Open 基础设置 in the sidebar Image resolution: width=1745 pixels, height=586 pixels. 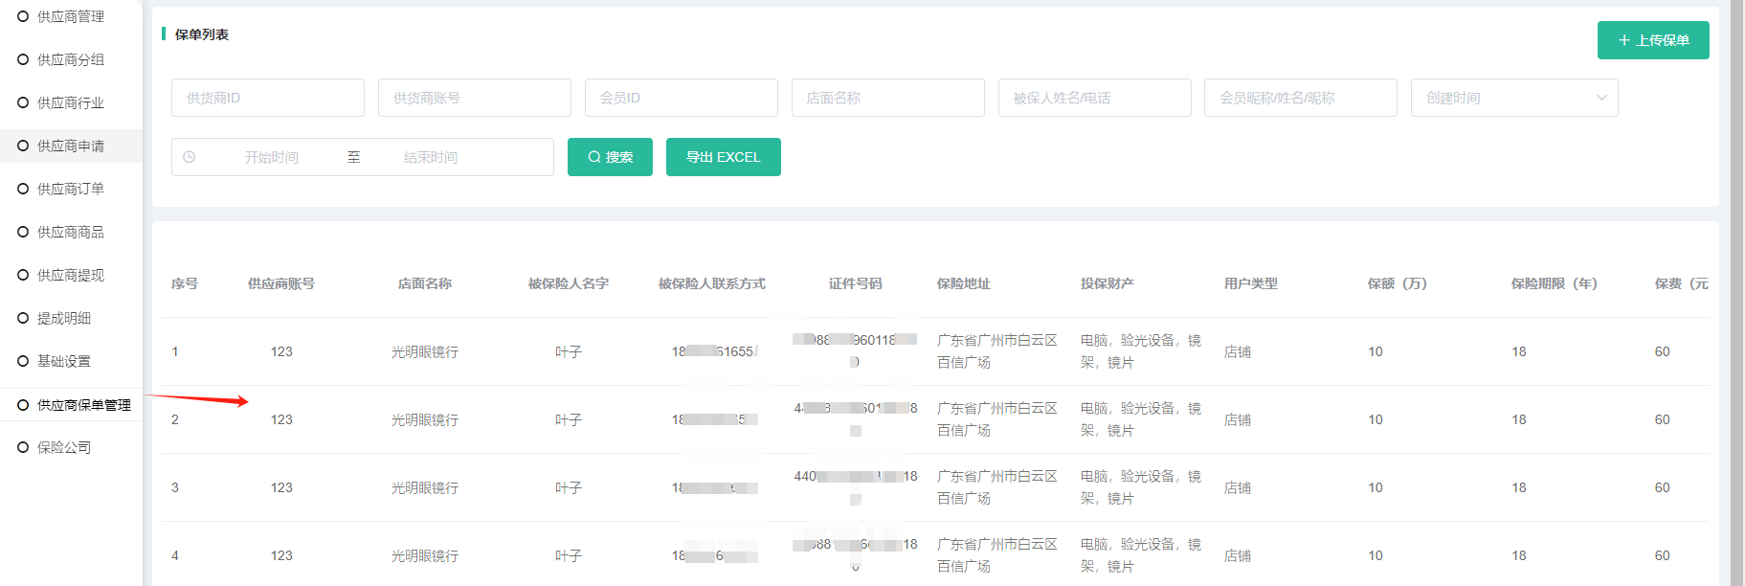63,361
